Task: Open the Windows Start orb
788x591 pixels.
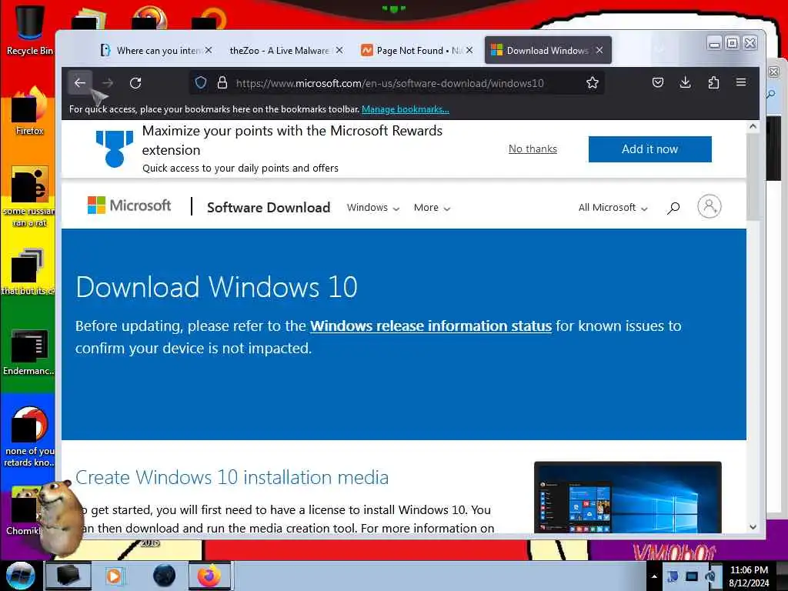Action: point(20,576)
